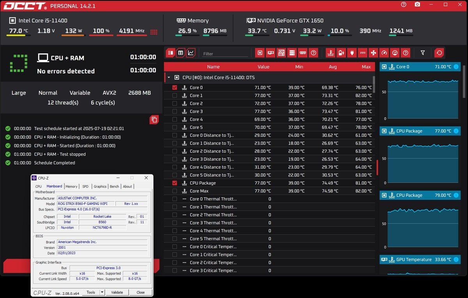Viewport: 468px width, 298px height.
Task: Check the Core 1 sensor checkbox
Action: click(174, 96)
